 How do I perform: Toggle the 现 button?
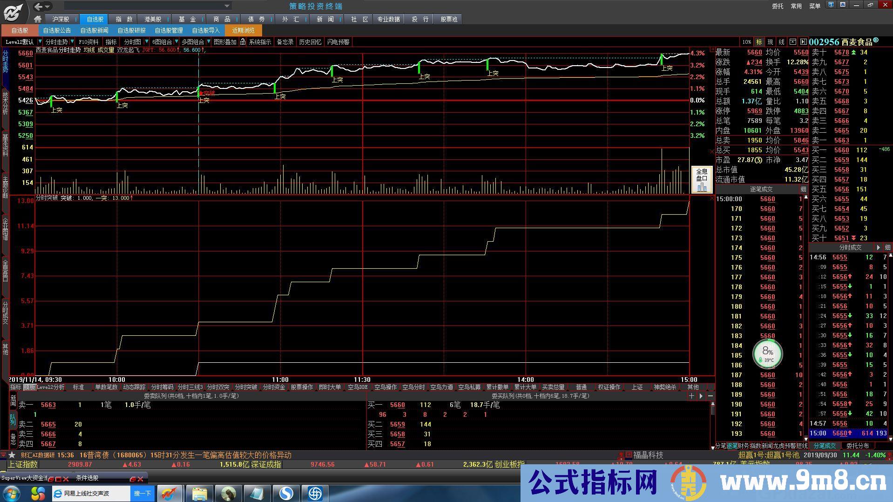(x=770, y=42)
